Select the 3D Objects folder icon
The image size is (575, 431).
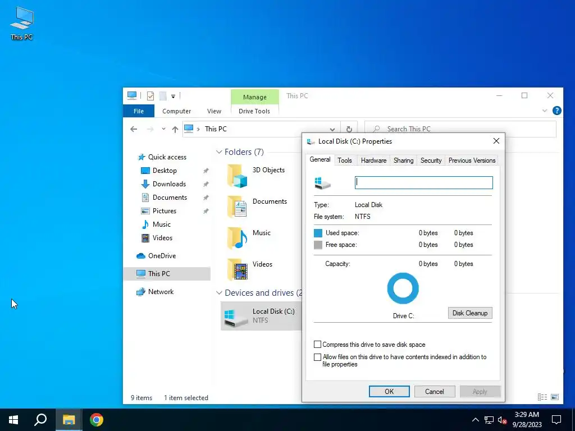[237, 176]
